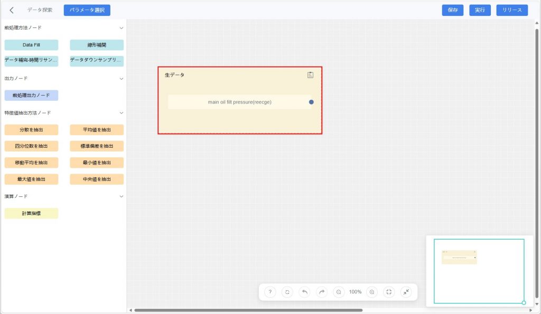Click the help question mark icon
The image size is (541, 314).
270,292
